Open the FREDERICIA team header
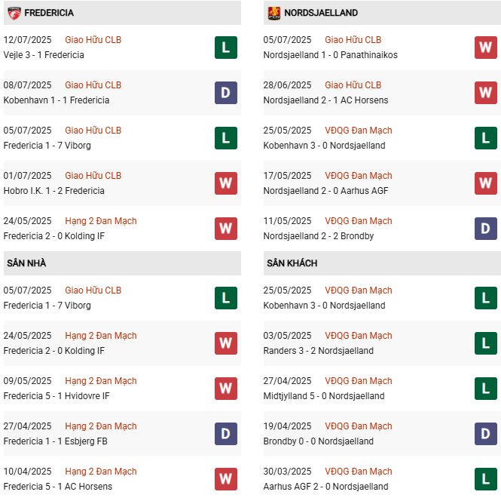The image size is (501, 501). pyautogui.click(x=49, y=13)
